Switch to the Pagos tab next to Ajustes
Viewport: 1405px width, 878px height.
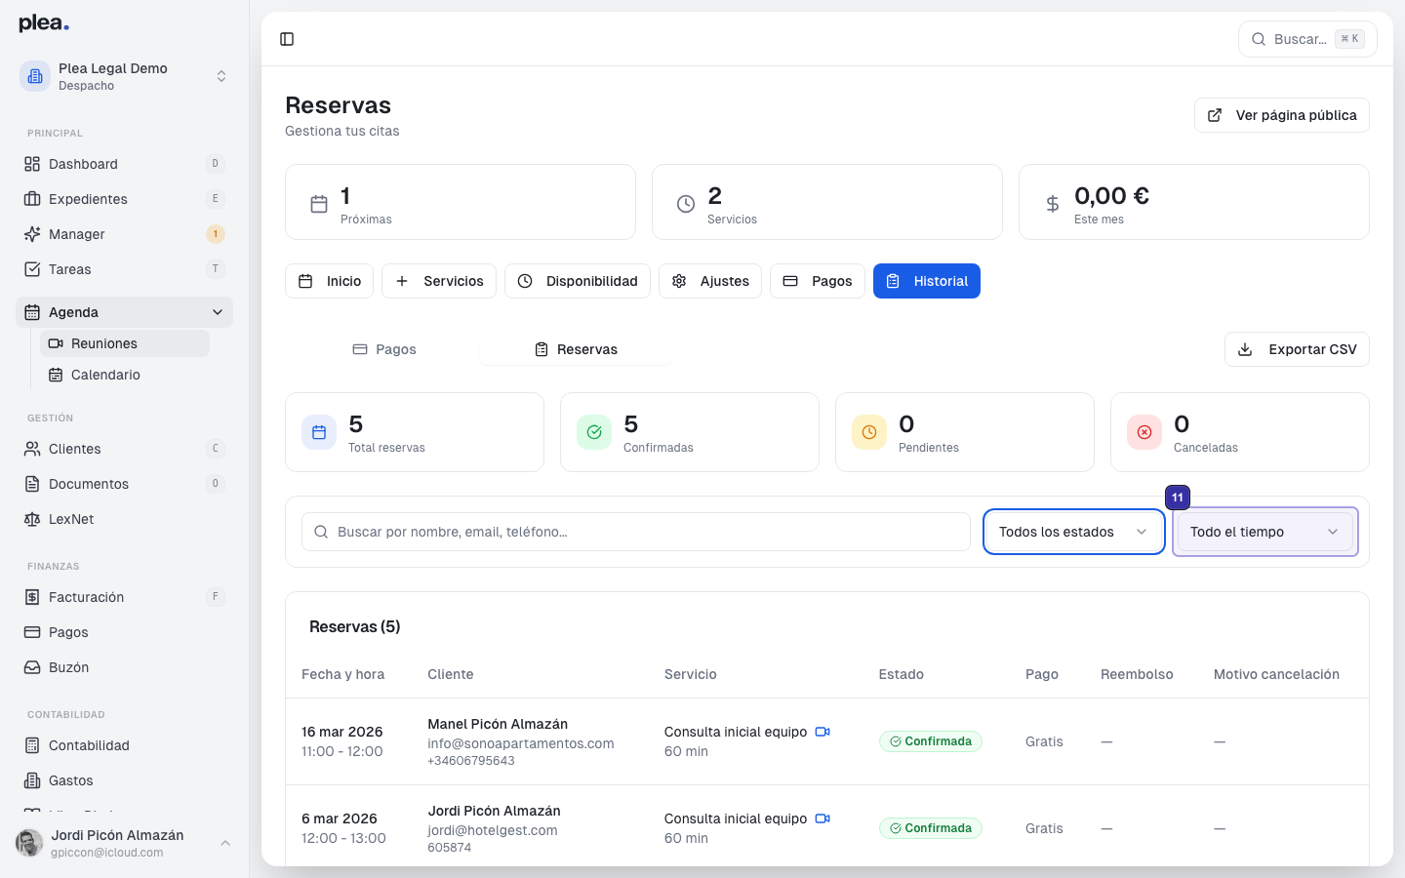coord(818,281)
